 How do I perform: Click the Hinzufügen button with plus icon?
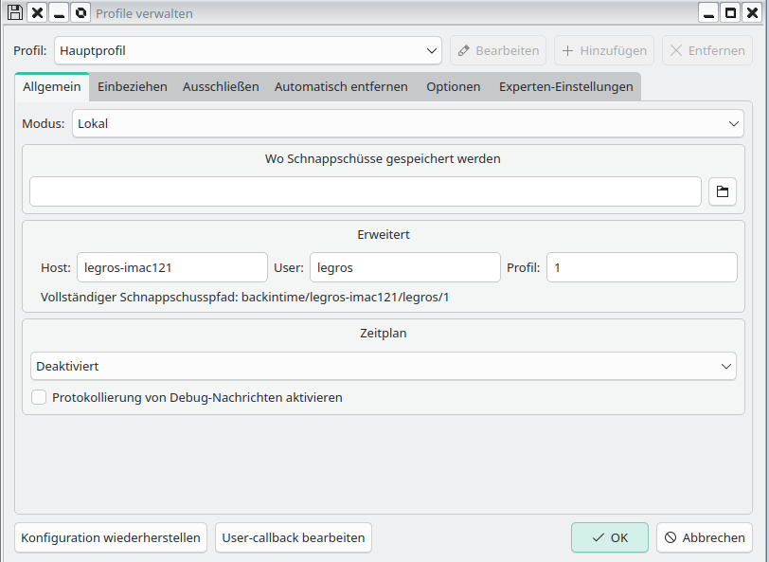click(x=603, y=51)
